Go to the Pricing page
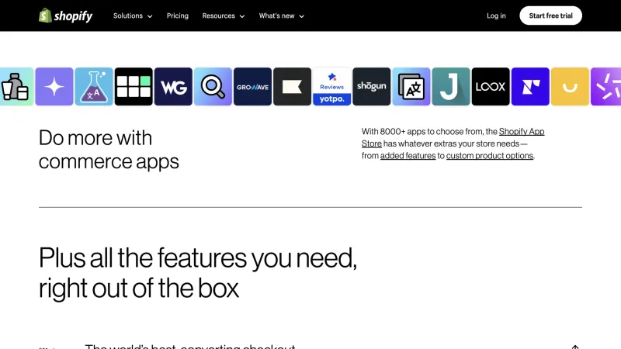Image resolution: width=621 pixels, height=349 pixels. (x=178, y=16)
